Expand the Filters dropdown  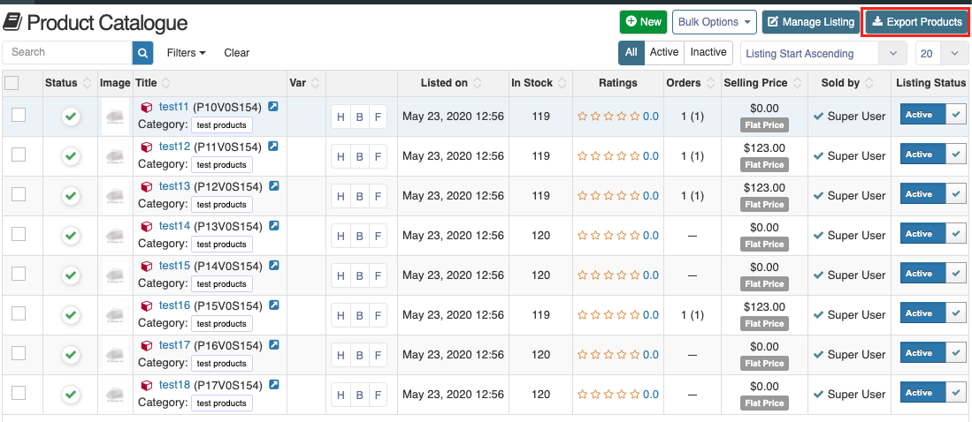pos(186,53)
